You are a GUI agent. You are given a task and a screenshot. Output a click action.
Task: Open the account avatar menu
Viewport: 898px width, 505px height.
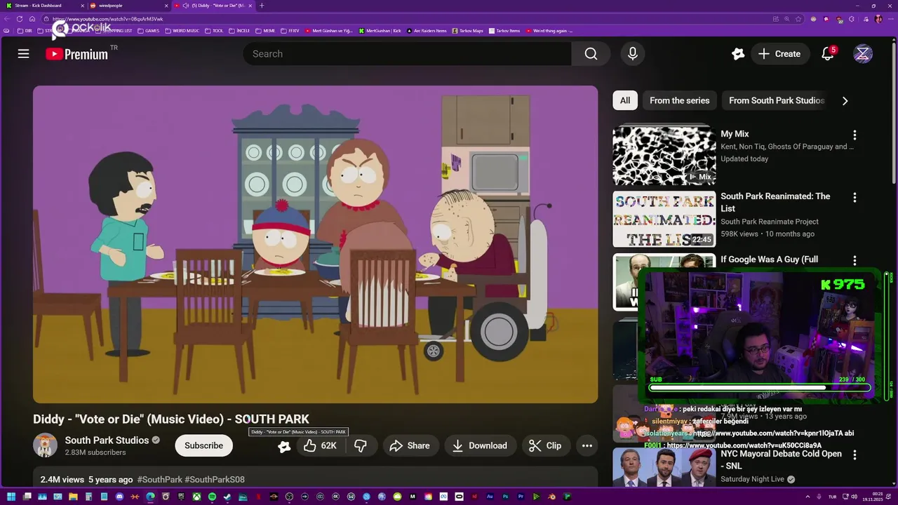863,54
